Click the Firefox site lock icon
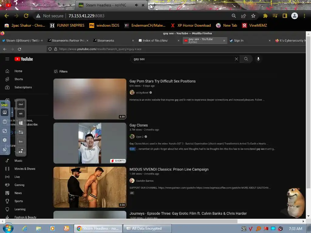 pyautogui.click(x=56, y=49)
